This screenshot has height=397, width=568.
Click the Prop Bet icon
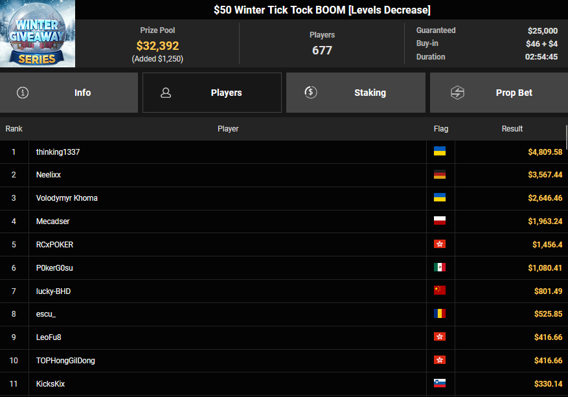pos(457,93)
